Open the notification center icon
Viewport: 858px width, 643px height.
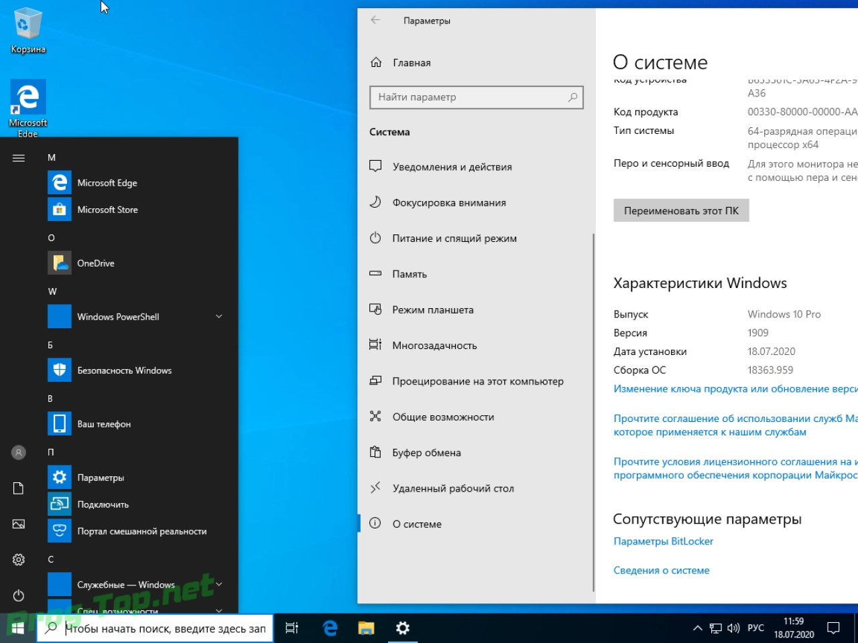click(833, 628)
